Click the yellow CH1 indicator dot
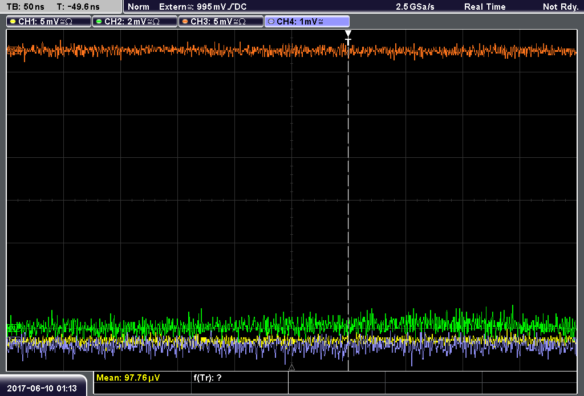The width and height of the screenshot is (584, 396). point(13,22)
